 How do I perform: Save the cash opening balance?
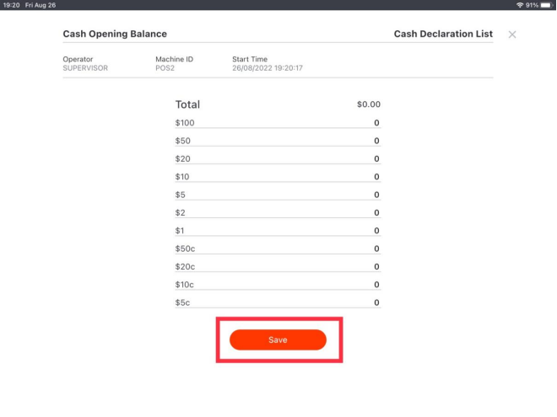point(278,339)
